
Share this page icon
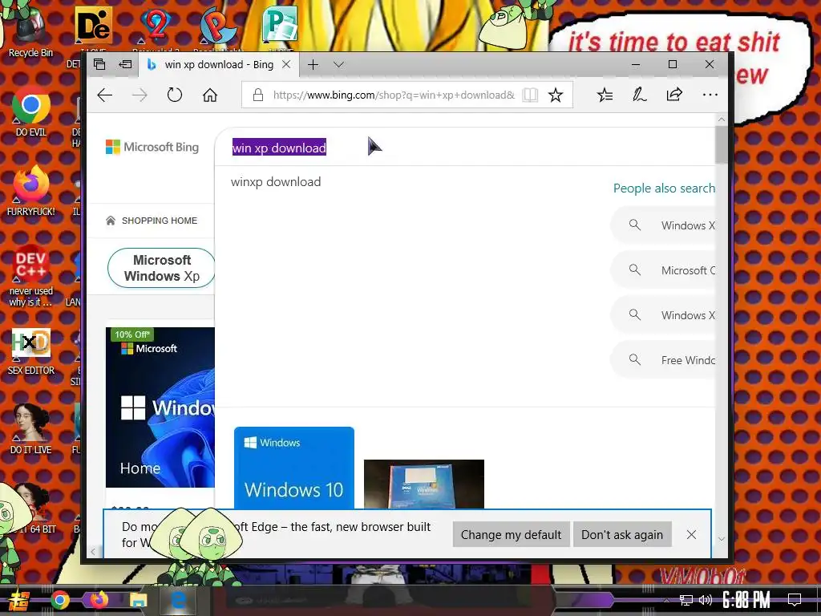click(674, 95)
